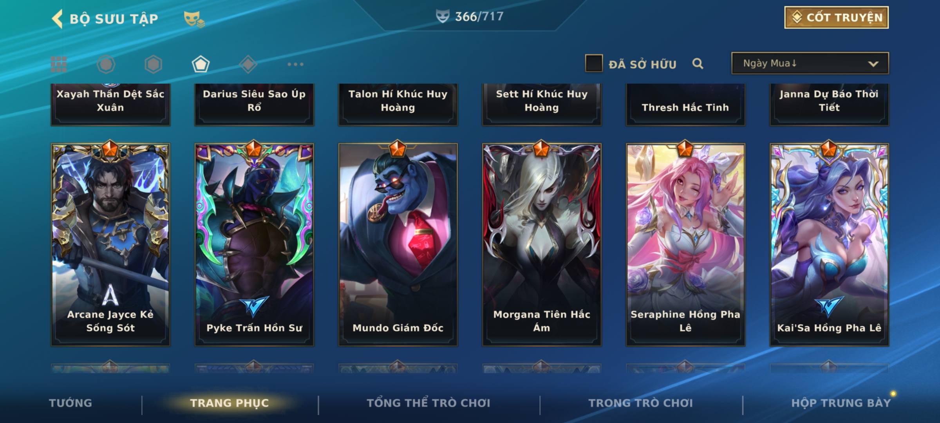
Task: Switch to the Tướng tab
Action: [70, 403]
